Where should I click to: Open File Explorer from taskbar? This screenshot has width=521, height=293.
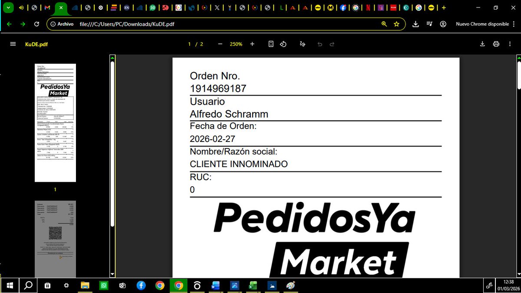(85, 285)
